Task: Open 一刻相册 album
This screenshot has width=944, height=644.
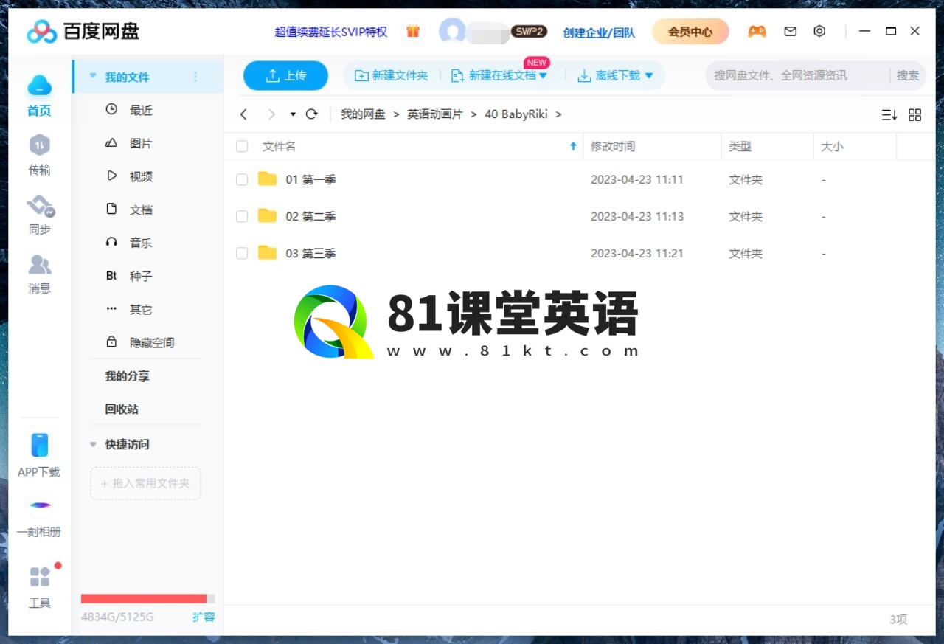Action: (39, 515)
